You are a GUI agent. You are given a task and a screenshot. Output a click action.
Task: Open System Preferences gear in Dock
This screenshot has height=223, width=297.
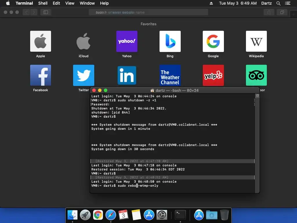[162, 215]
